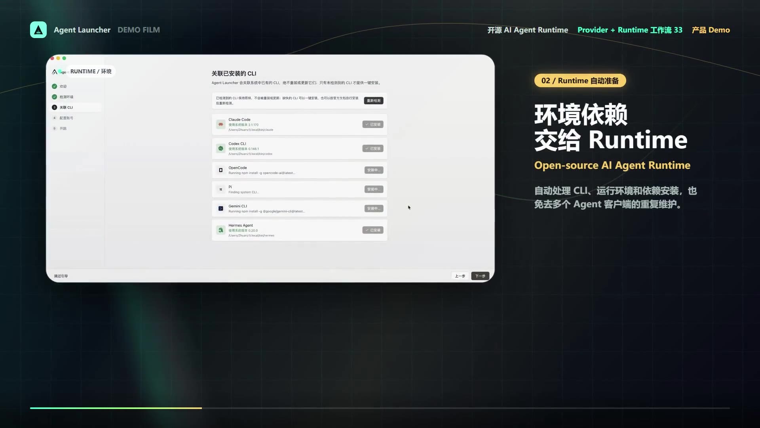Click the Claude Code app icon

221,124
